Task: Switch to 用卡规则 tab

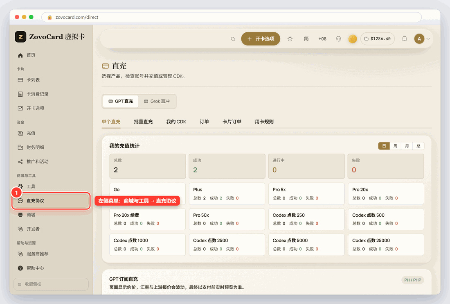Action: 264,122
